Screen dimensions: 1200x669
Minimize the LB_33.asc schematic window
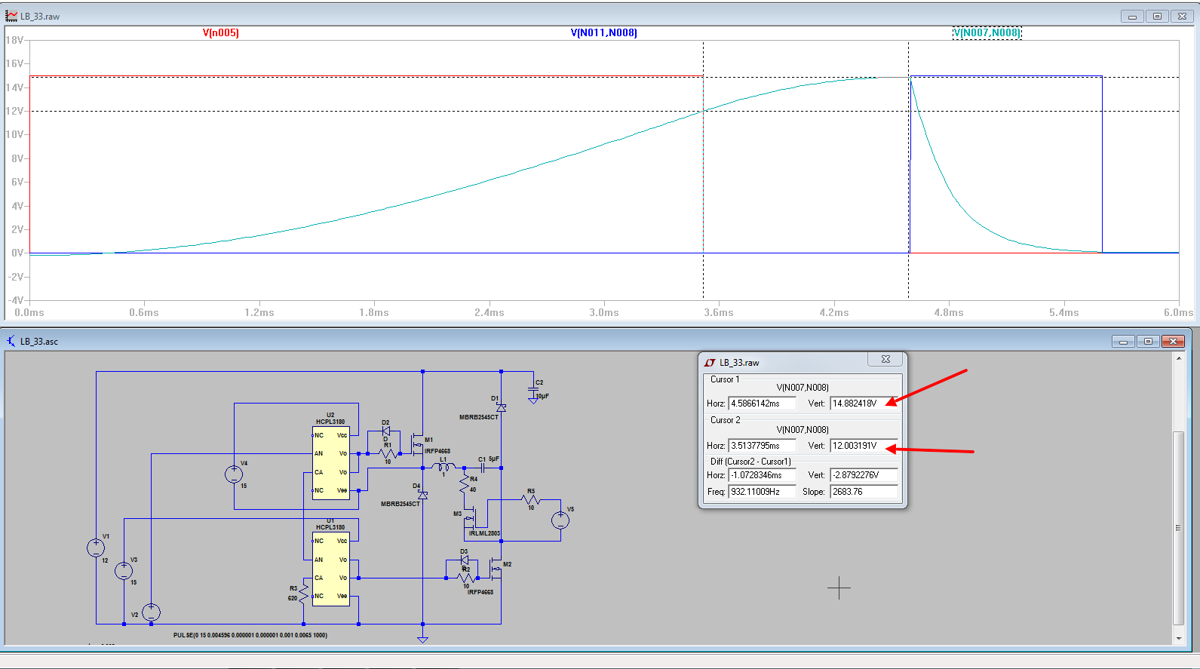point(1123,342)
